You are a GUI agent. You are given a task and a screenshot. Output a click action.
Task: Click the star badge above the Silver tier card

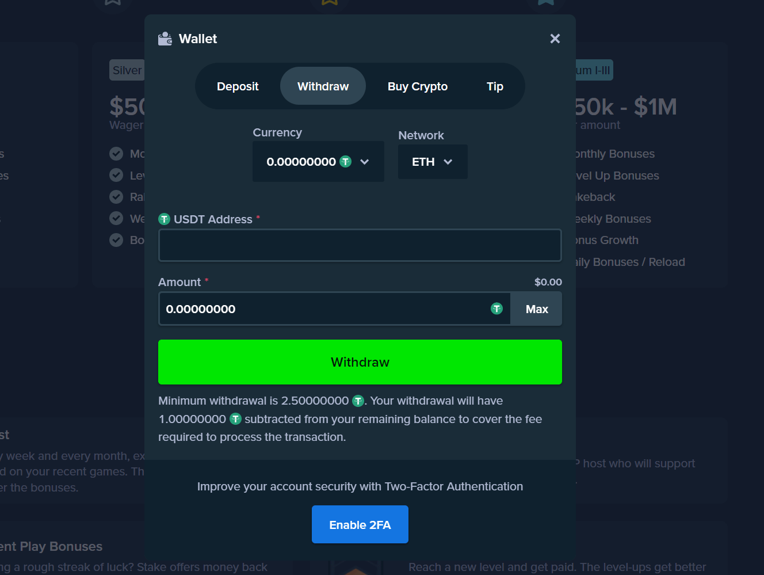pyautogui.click(x=113, y=2)
